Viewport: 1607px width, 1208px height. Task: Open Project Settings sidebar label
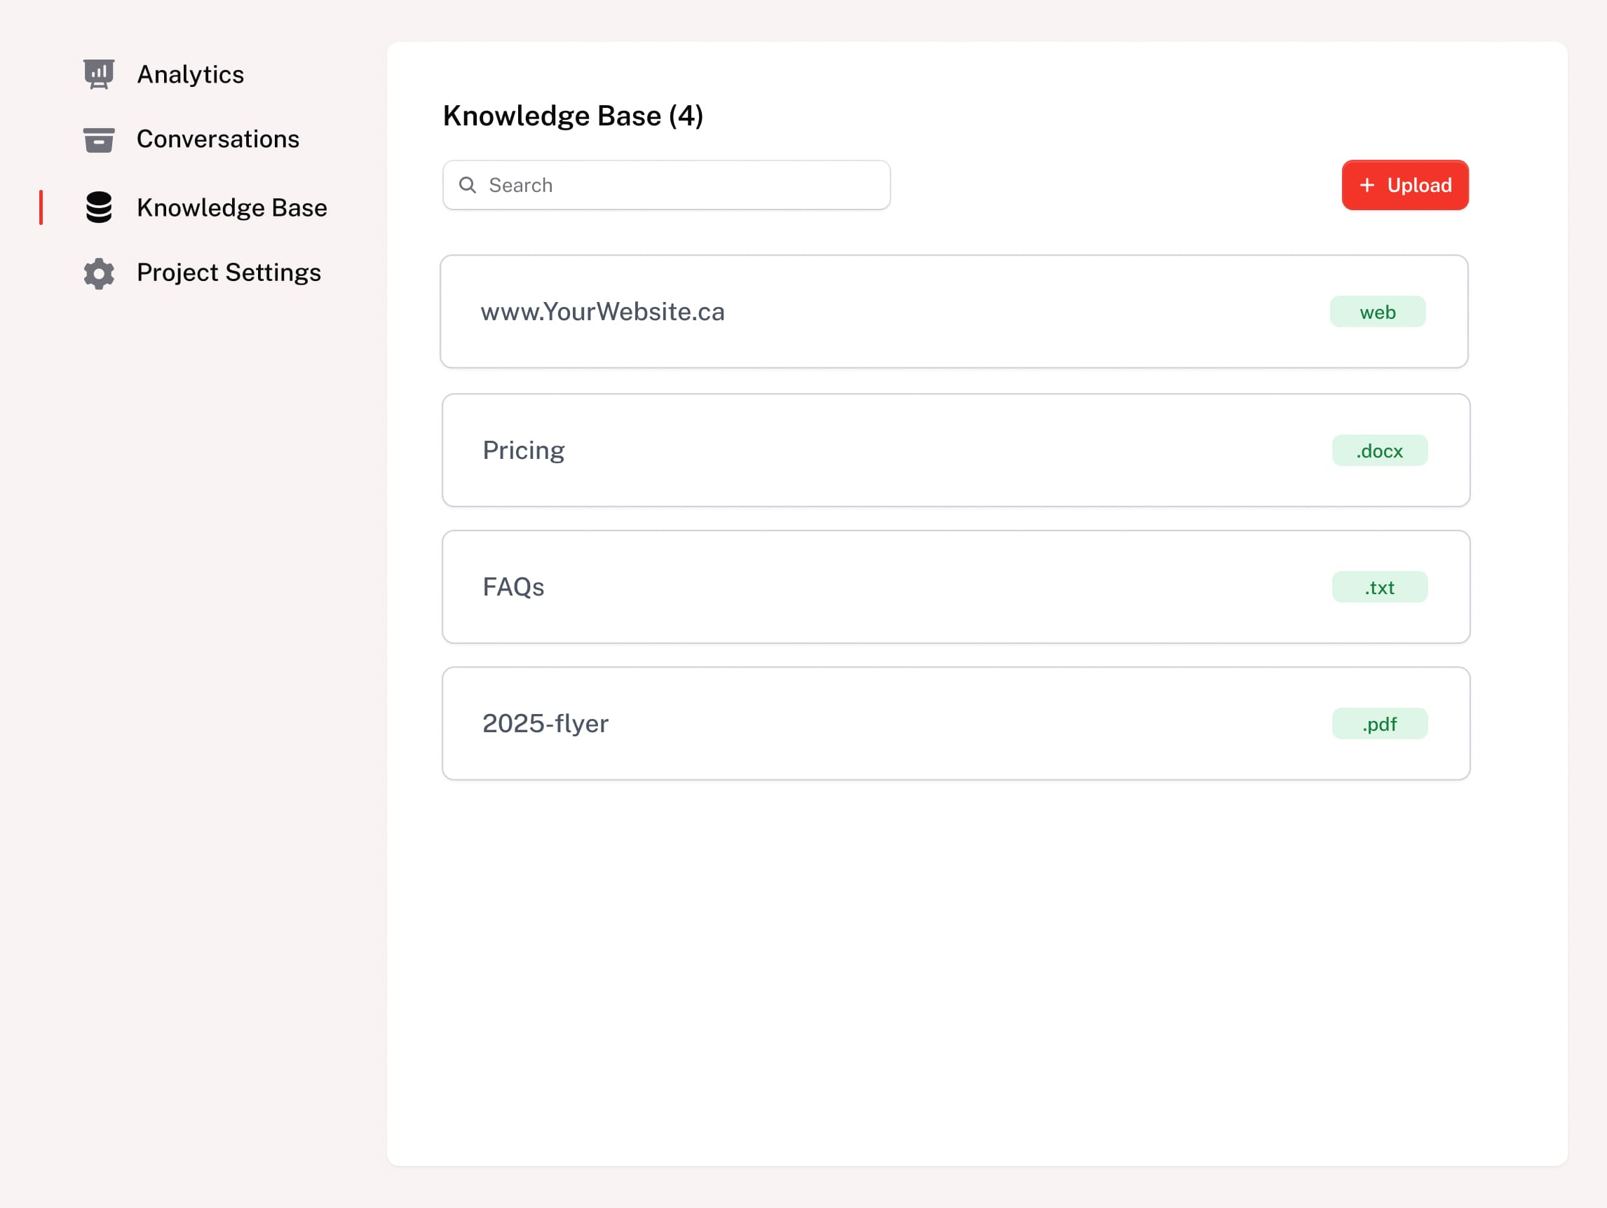[229, 273]
